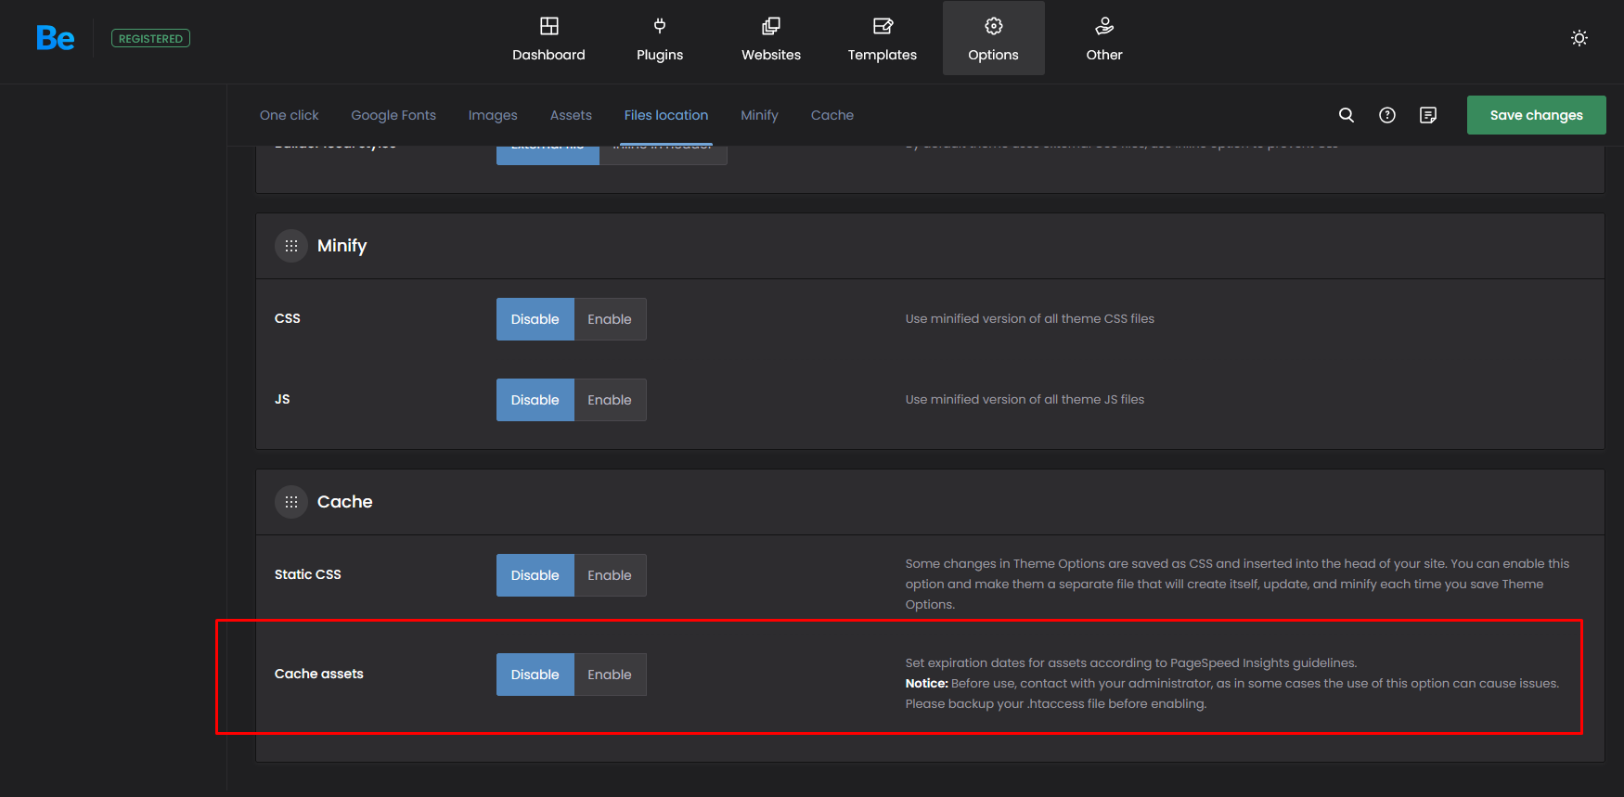Toggle light/dark mode sun icon

[1579, 38]
